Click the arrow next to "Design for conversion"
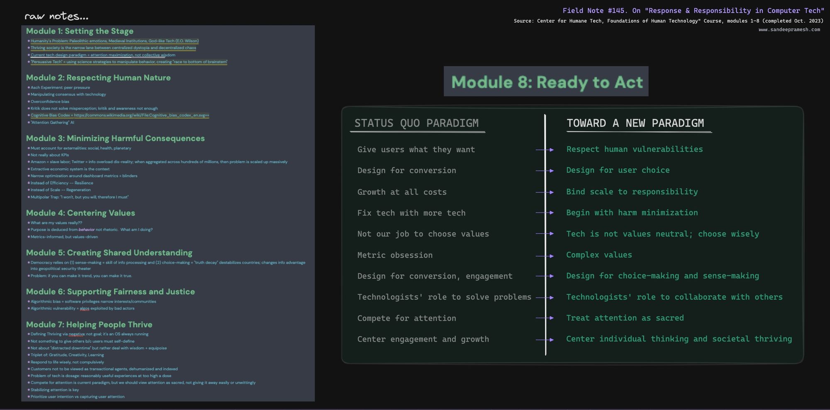This screenshot has width=830, height=410. (544, 171)
